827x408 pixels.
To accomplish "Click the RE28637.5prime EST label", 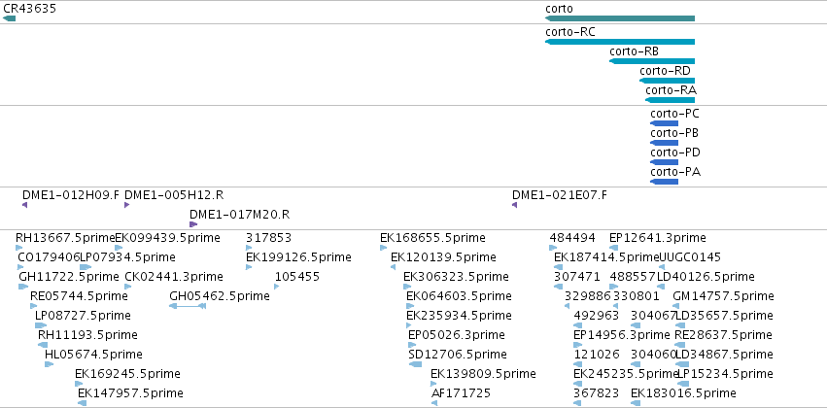I will (x=724, y=335).
